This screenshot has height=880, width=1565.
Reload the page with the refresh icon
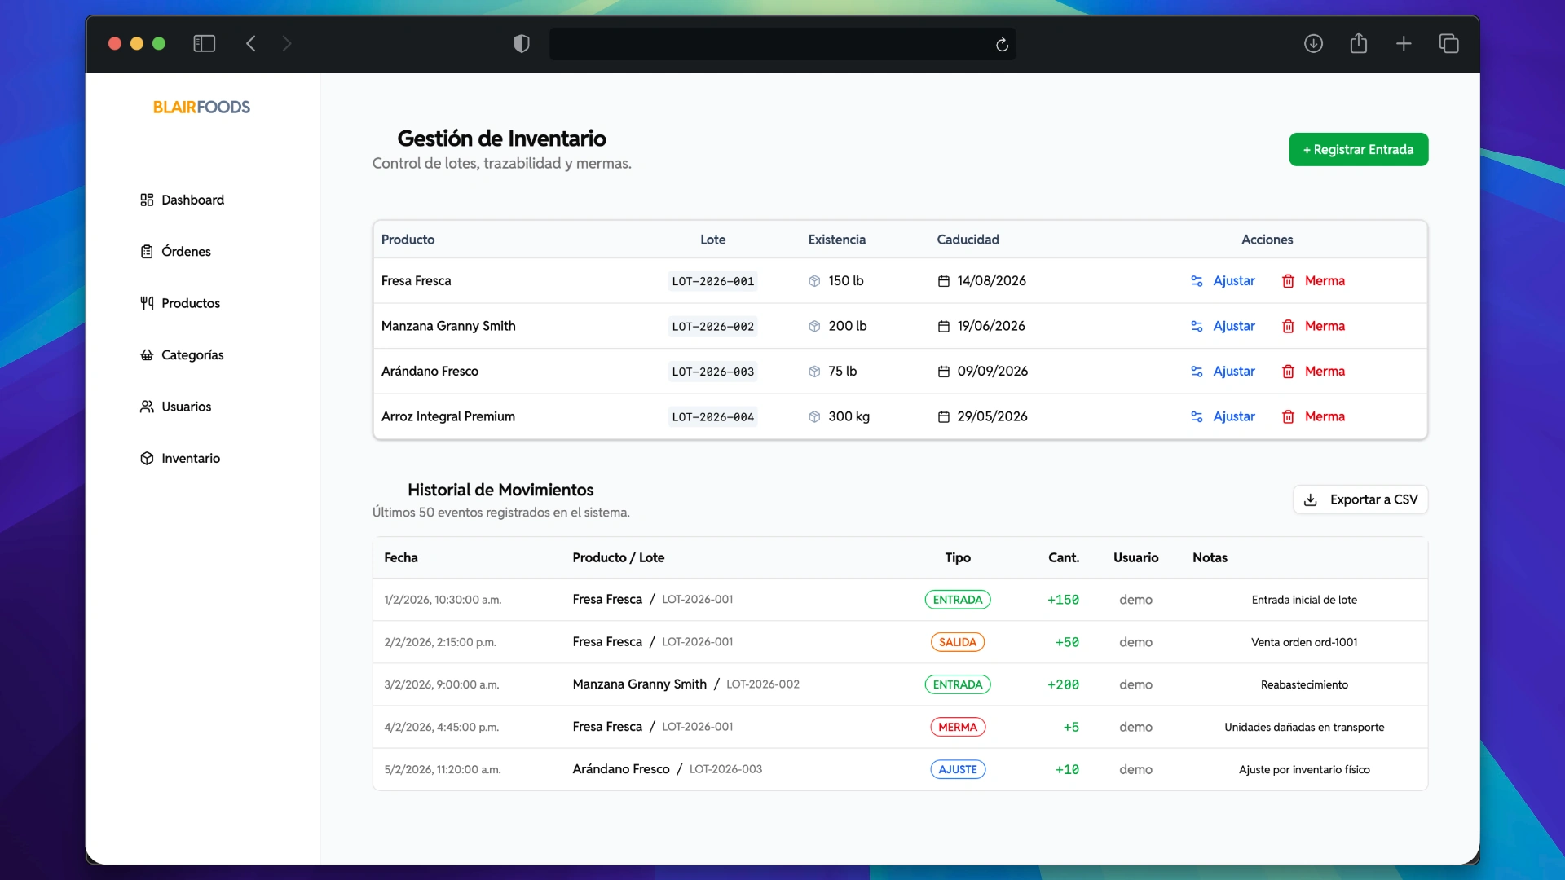click(1002, 44)
